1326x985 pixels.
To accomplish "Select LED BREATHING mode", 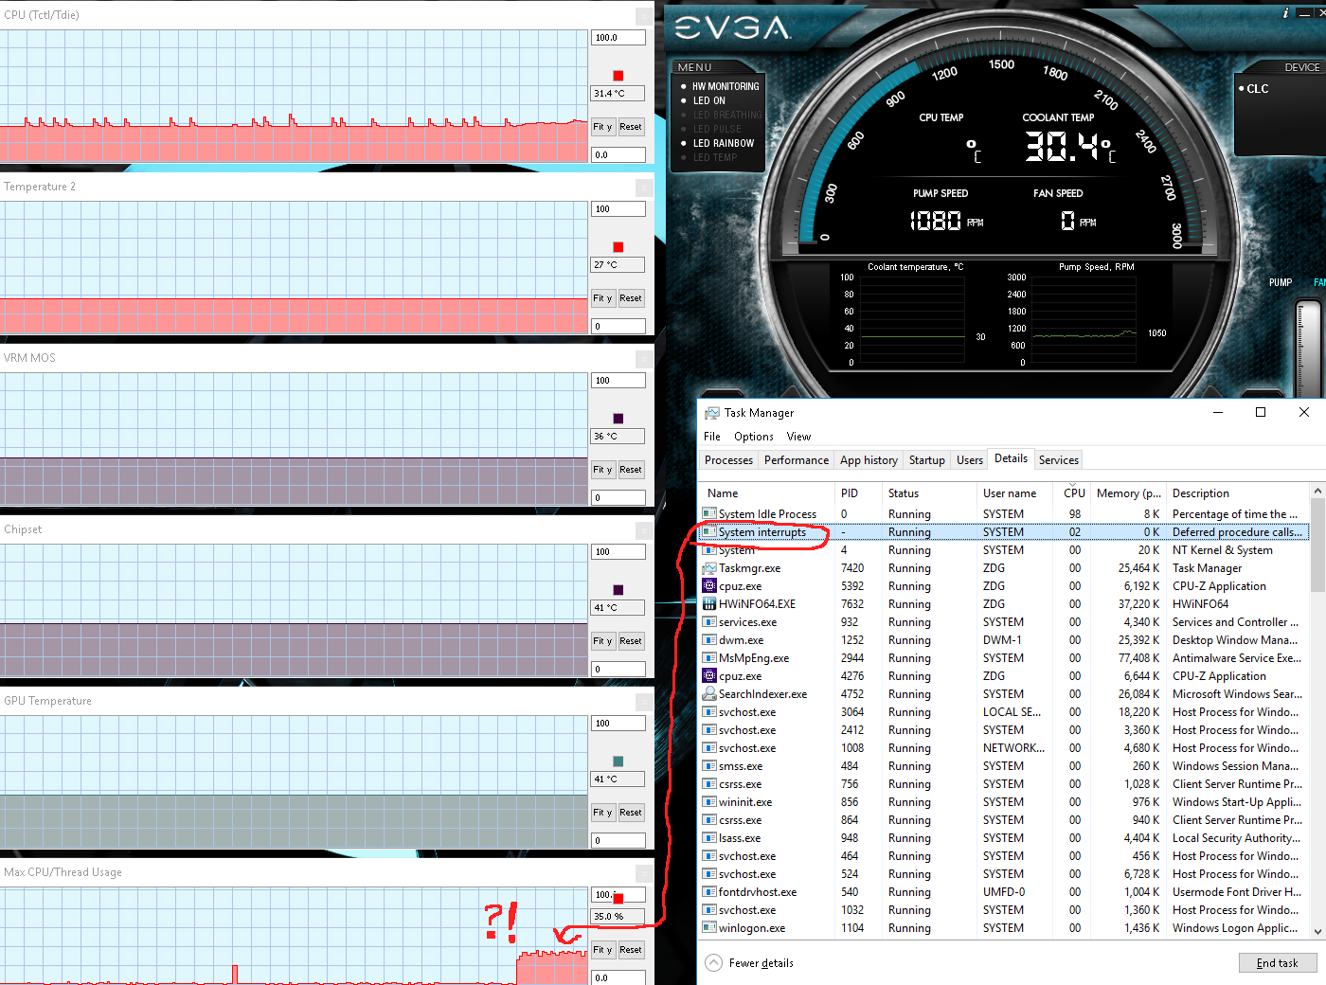I will pyautogui.click(x=727, y=115).
